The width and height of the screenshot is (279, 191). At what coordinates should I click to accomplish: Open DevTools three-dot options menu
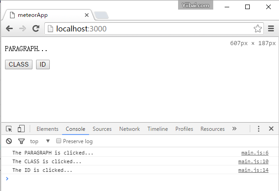(258, 129)
